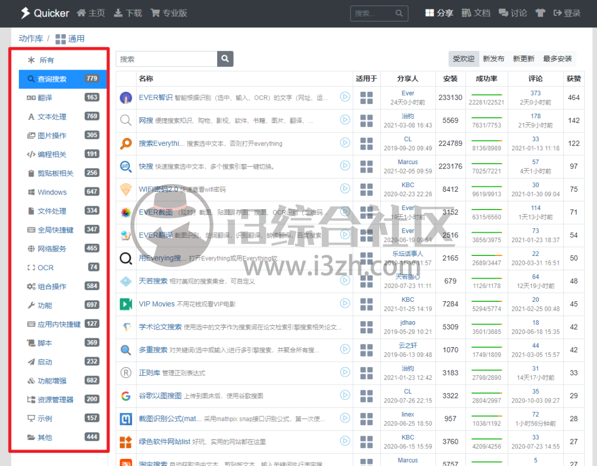Open the 主页 home link
Viewport: 597px width, 466px height.
click(x=91, y=13)
